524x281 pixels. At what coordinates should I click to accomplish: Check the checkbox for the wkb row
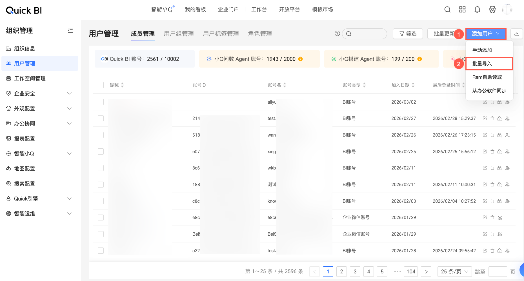pyautogui.click(x=101, y=168)
